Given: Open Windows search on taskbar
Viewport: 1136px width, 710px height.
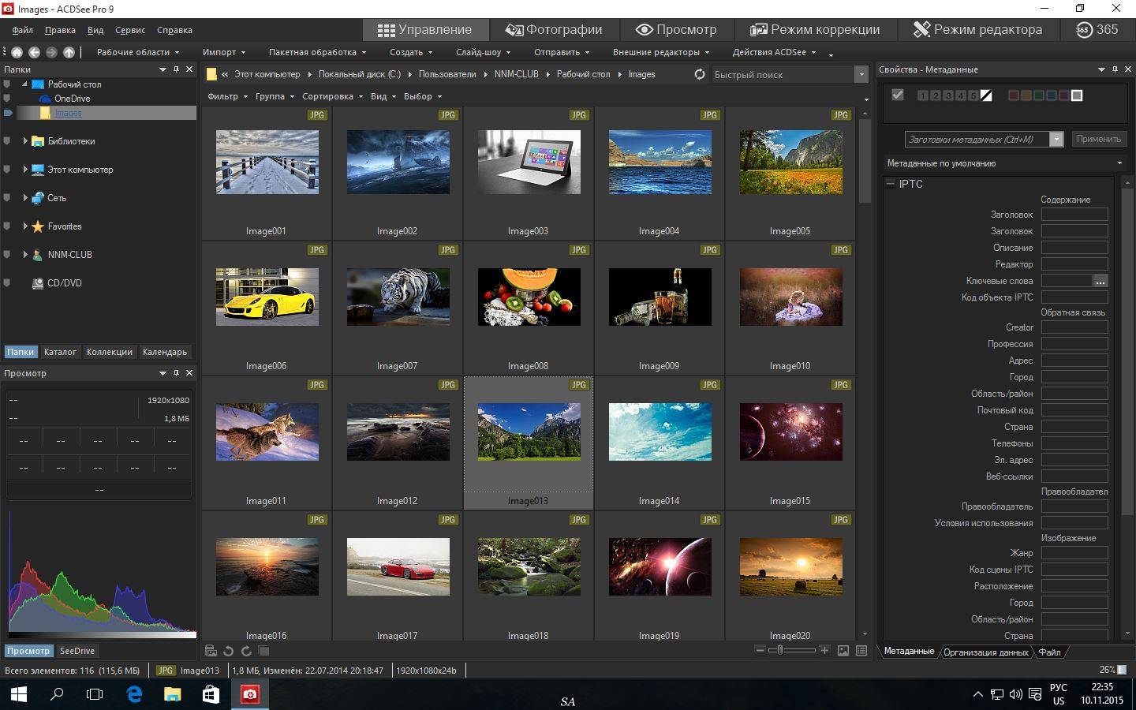Looking at the screenshot, I should pos(57,694).
